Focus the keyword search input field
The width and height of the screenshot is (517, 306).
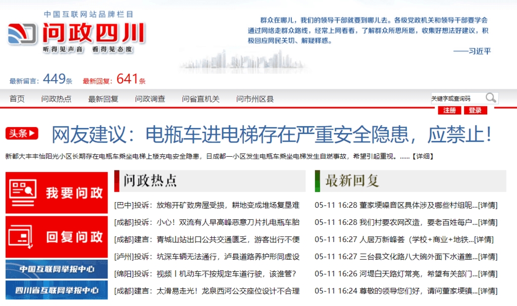click(x=456, y=98)
